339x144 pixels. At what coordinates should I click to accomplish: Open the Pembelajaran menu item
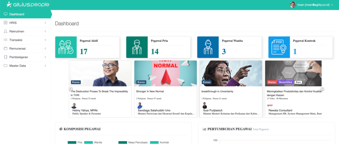[25, 57]
